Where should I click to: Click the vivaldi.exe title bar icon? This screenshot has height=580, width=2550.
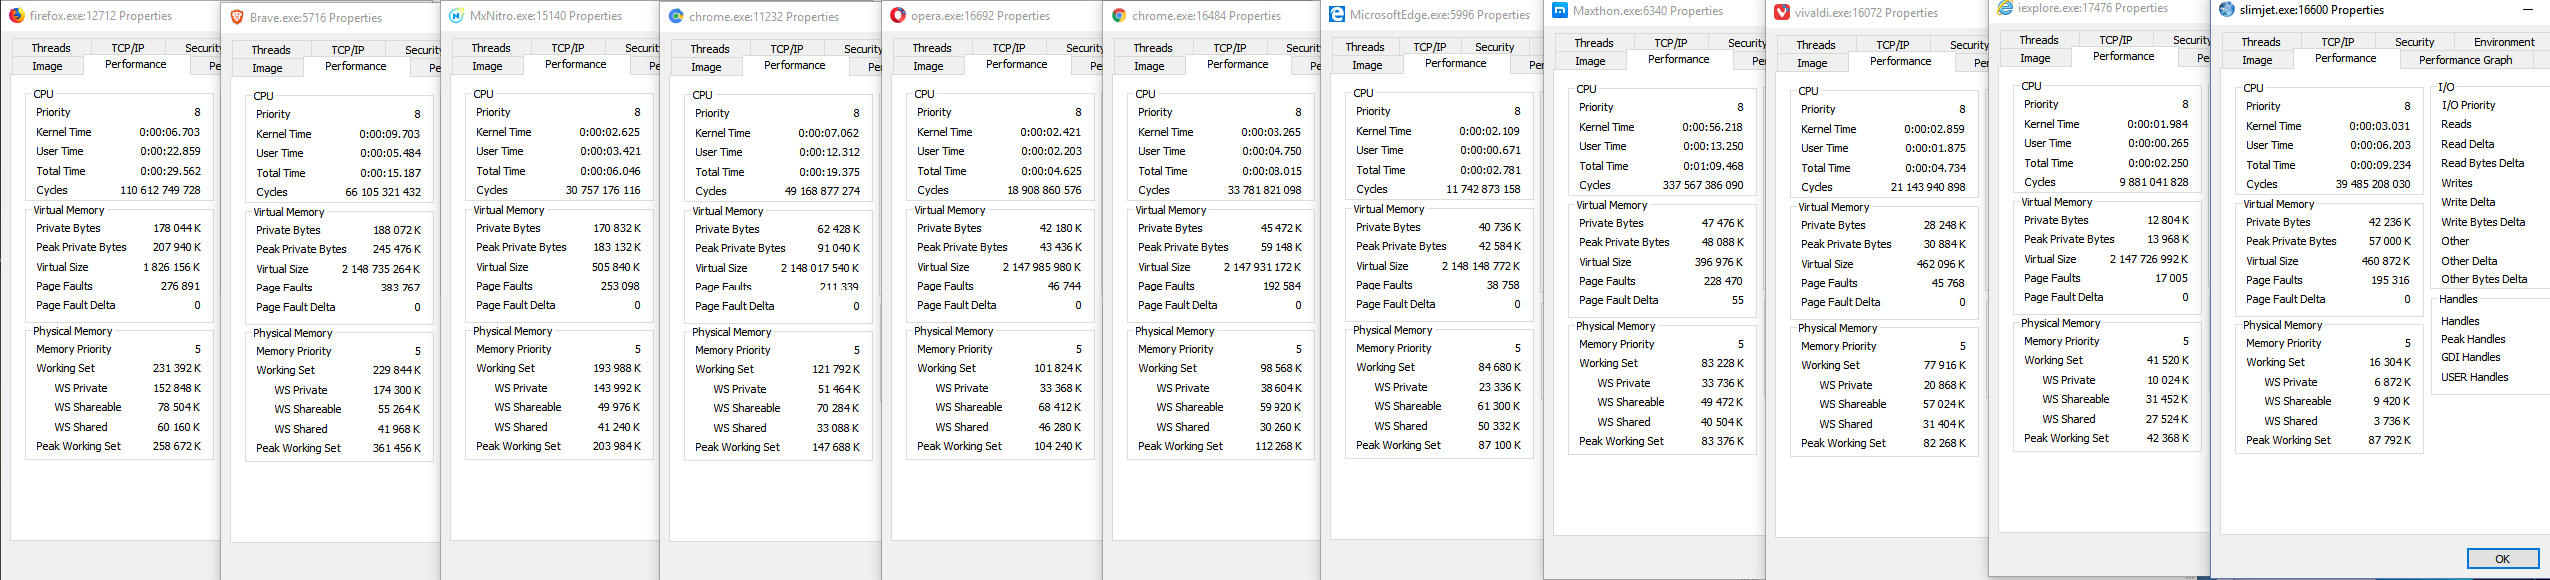1781,13
